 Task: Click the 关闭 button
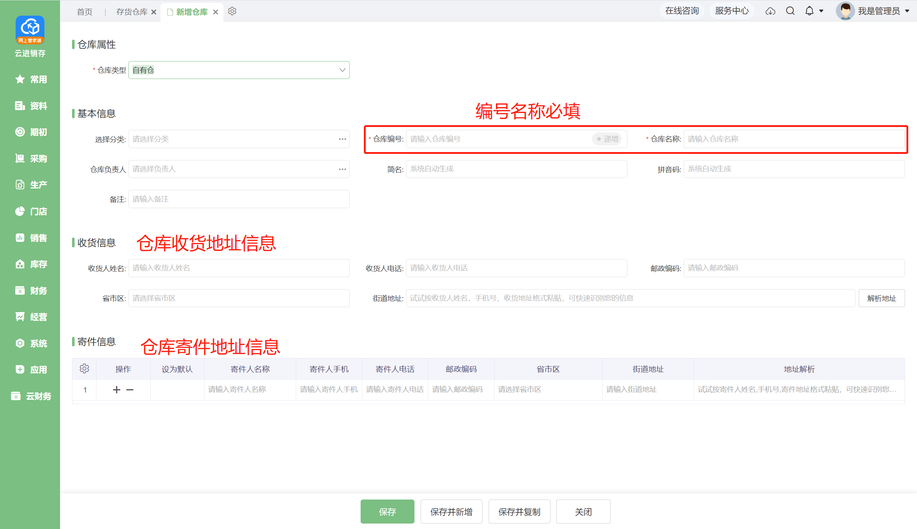(x=583, y=512)
